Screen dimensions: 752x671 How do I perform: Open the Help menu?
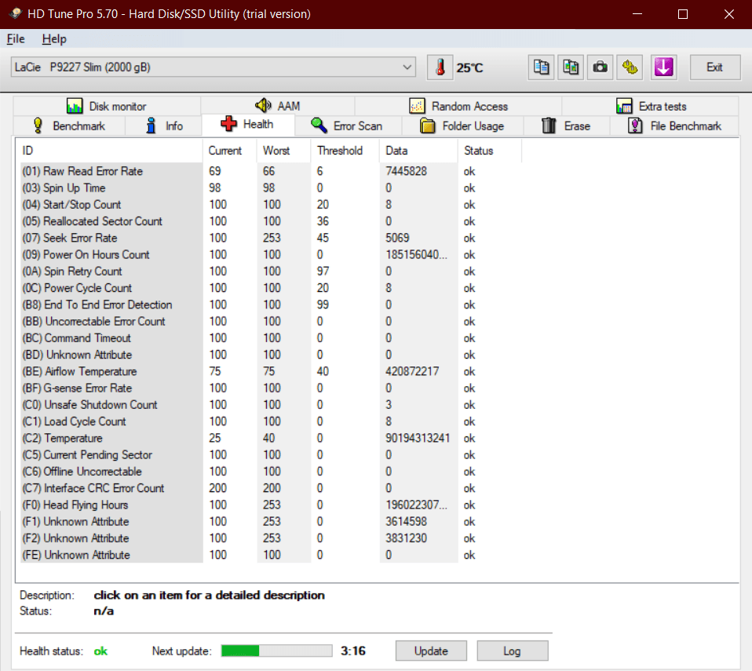[x=54, y=39]
